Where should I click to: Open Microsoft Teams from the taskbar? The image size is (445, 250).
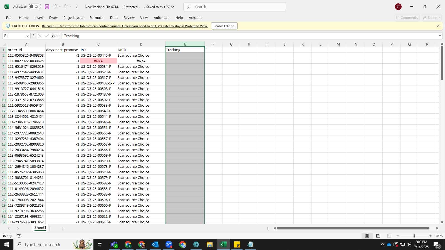114,244
